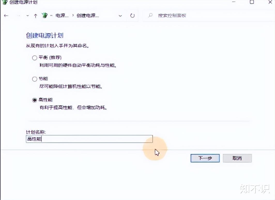Click the 取消 button

[237, 158]
